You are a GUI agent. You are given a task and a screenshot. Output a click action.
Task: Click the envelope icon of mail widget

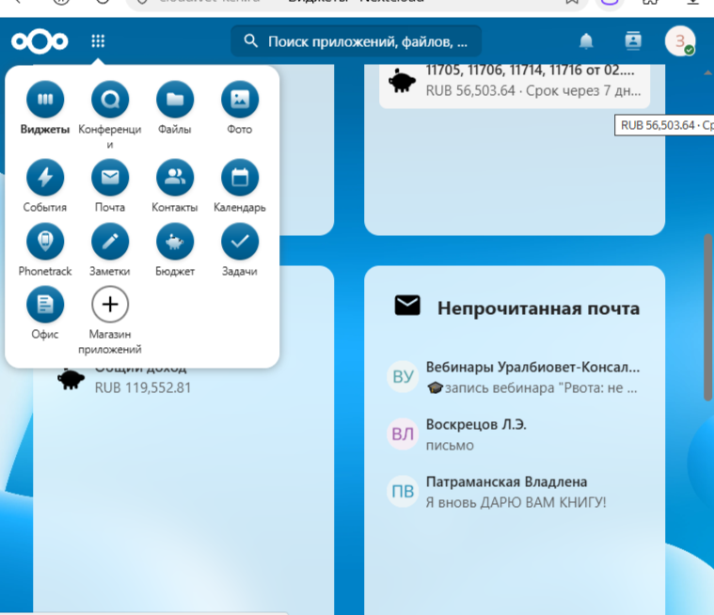[x=407, y=306]
